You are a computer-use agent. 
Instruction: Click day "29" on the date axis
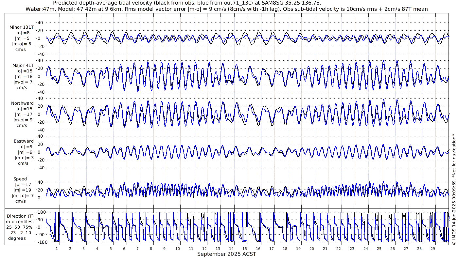(x=432, y=249)
